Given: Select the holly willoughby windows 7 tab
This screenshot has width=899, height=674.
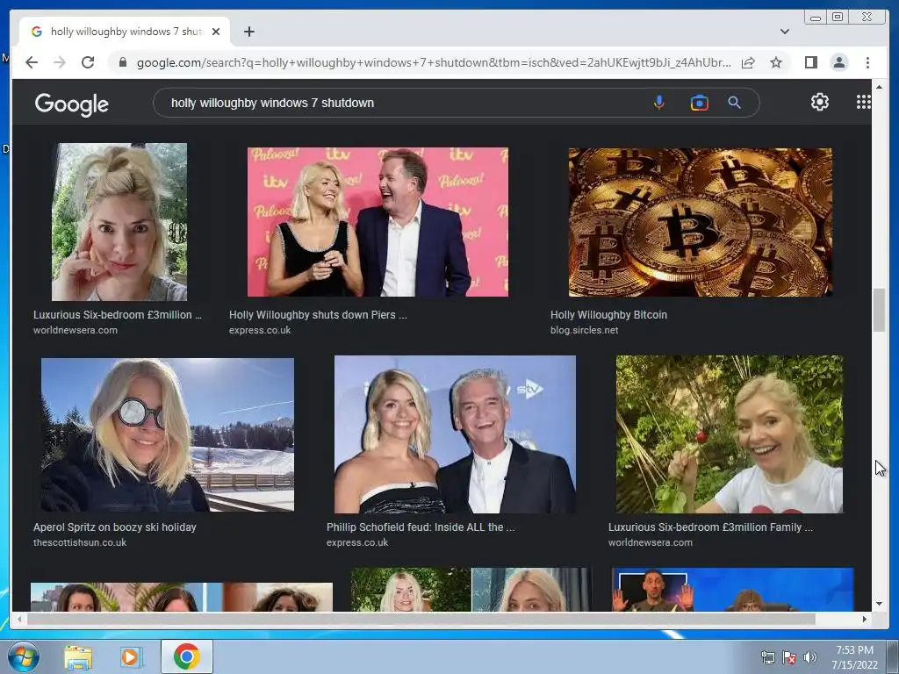Looking at the screenshot, I should 125,32.
